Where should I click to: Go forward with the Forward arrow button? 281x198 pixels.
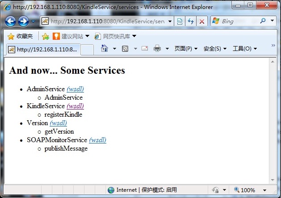click(24, 21)
